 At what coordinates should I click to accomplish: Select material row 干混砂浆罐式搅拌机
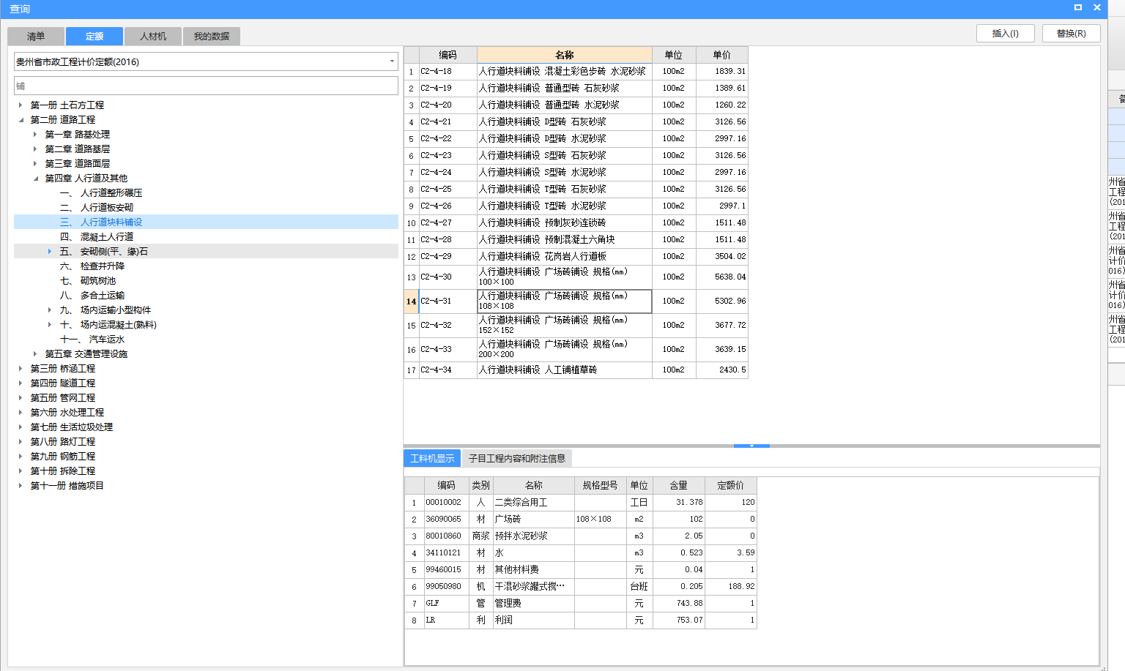pyautogui.click(x=580, y=586)
